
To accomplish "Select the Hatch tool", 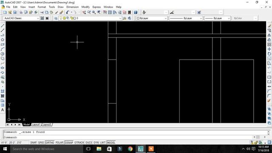I will point(3,91).
